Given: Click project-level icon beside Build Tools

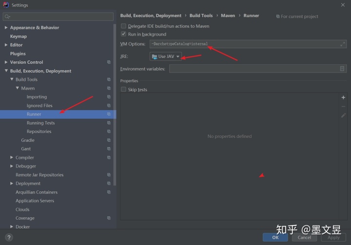Looking at the screenshot, I should pos(109,79).
